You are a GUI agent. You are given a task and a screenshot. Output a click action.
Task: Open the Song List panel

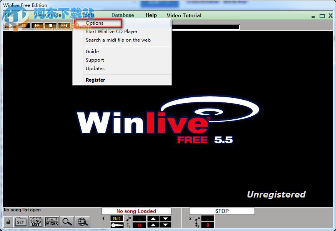[x=36, y=222]
